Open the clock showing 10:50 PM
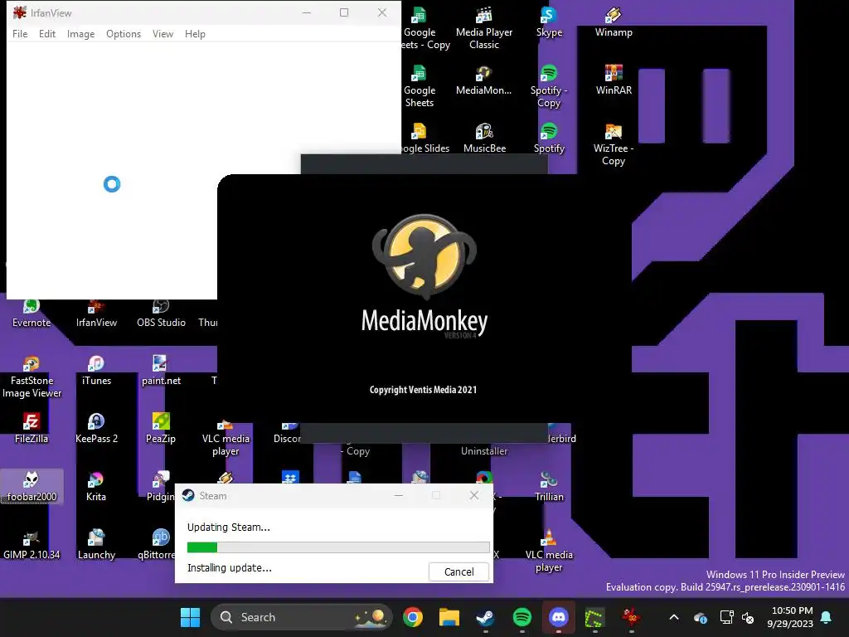The width and height of the screenshot is (849, 637). pyautogui.click(x=790, y=617)
